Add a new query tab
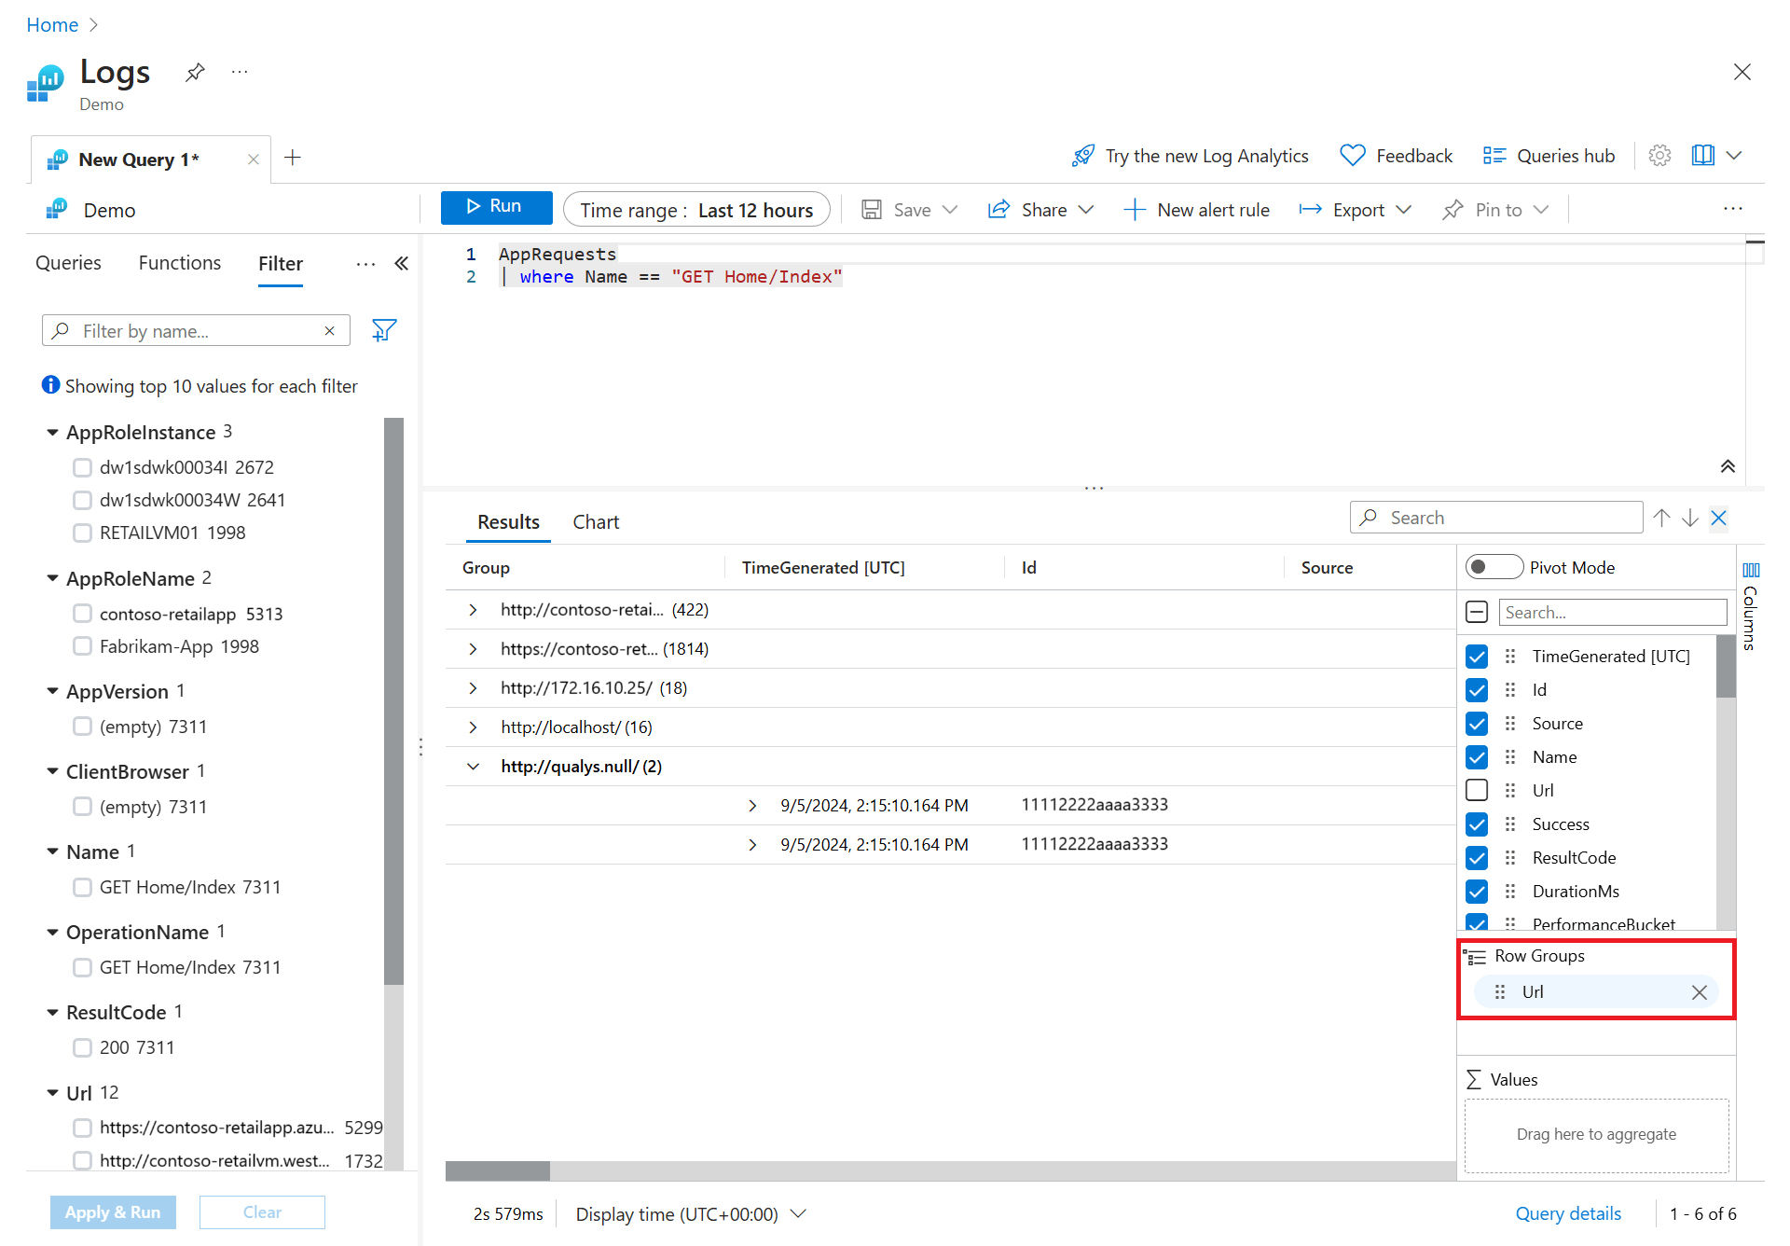The height and width of the screenshot is (1246, 1790). (293, 158)
